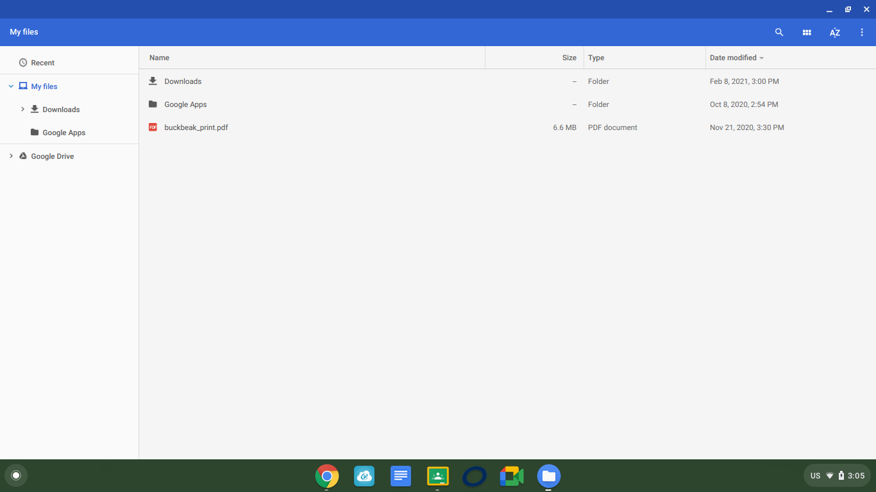Select the Downloads name in file list
The width and height of the screenshot is (876, 492).
(x=183, y=81)
